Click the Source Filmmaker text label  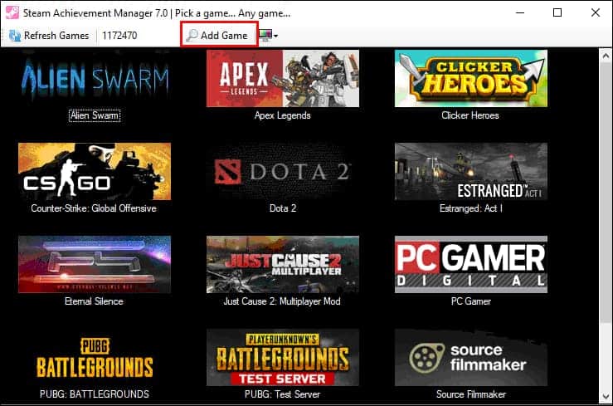click(471, 394)
